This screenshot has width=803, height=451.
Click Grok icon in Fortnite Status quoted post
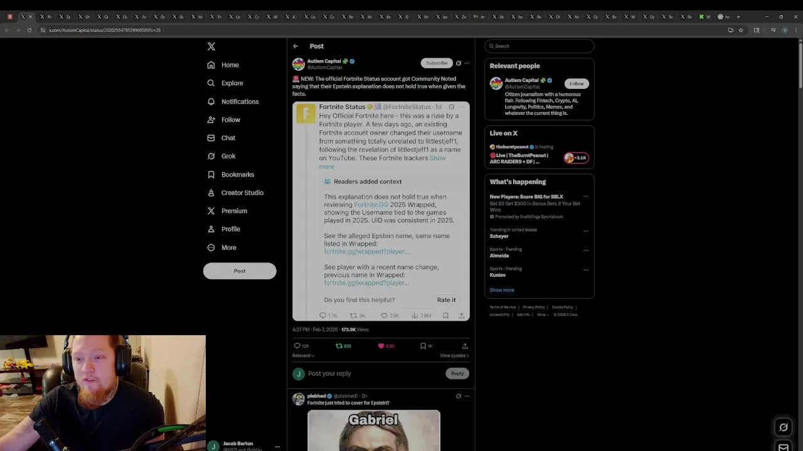(452, 107)
